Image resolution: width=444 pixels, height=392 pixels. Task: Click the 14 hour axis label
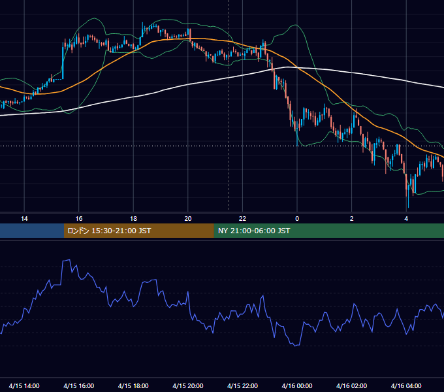pos(24,219)
